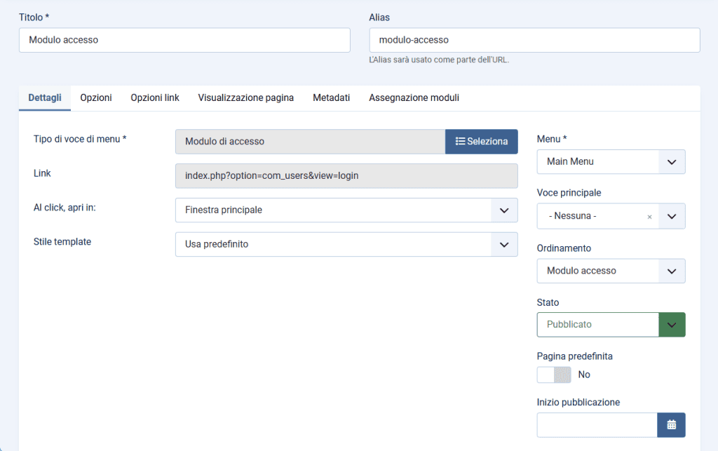Click the calendar icon for Inizio pubblicazione
The height and width of the screenshot is (451, 718).
click(671, 425)
